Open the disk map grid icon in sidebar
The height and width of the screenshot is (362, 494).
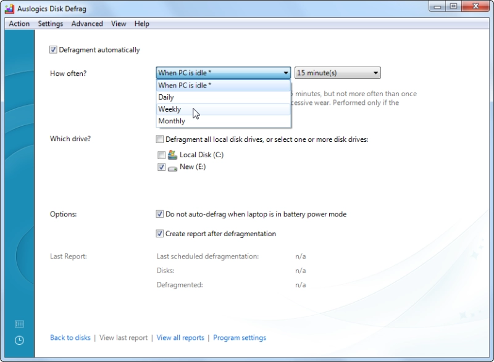(19, 324)
